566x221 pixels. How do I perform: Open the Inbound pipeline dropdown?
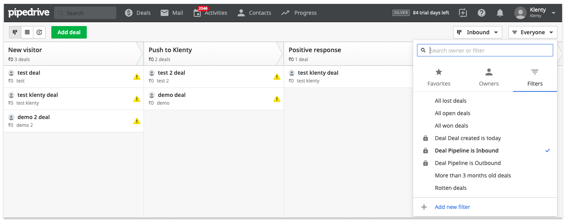(477, 32)
